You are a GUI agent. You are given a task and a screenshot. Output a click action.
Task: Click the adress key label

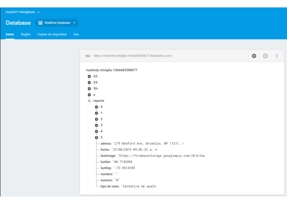(106, 143)
